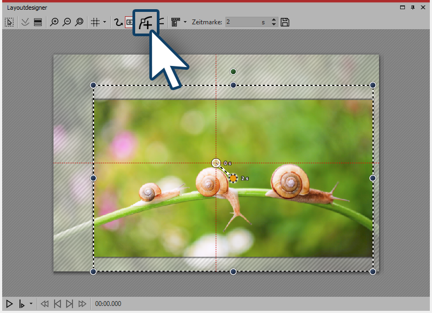
Task: Select the orange 2 s path keyframe
Action: (x=234, y=178)
